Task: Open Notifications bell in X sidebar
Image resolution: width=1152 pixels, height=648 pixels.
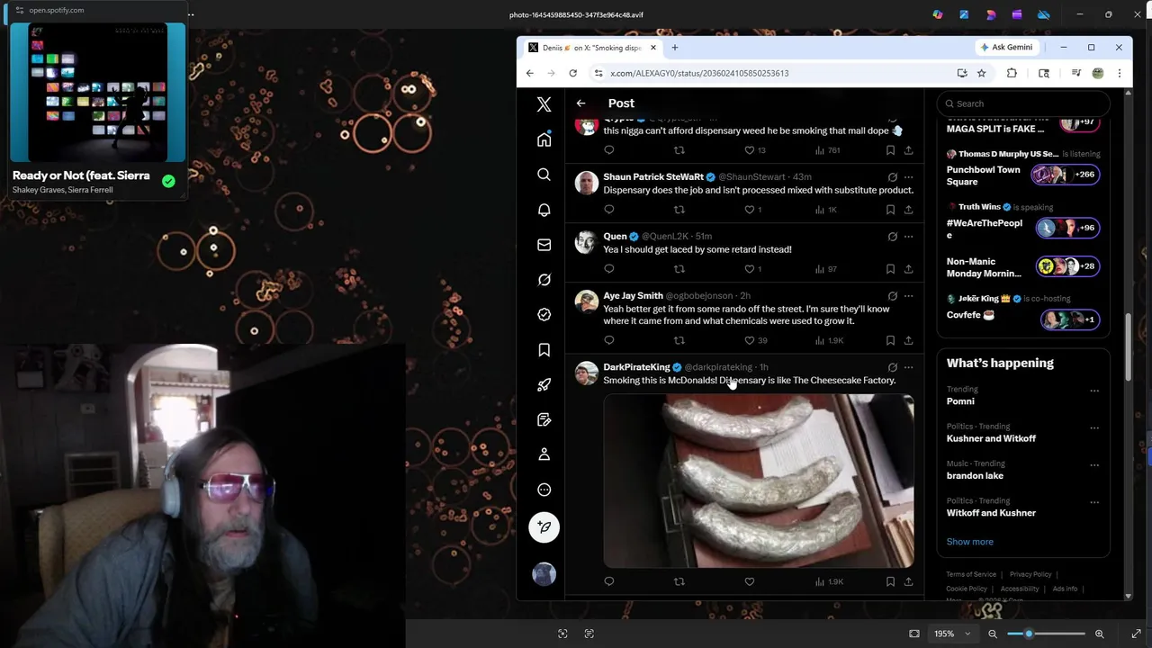Action: point(544,210)
